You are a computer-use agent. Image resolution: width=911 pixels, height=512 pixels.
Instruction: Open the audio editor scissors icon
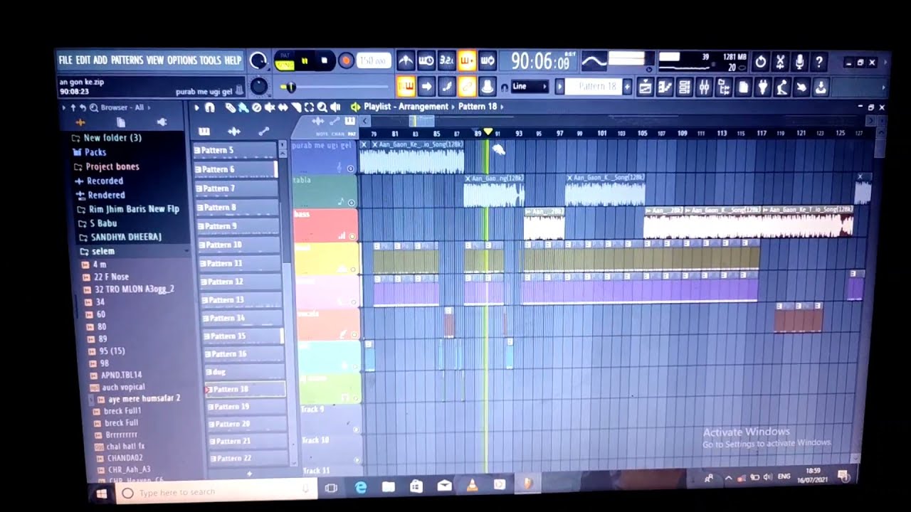(780, 62)
